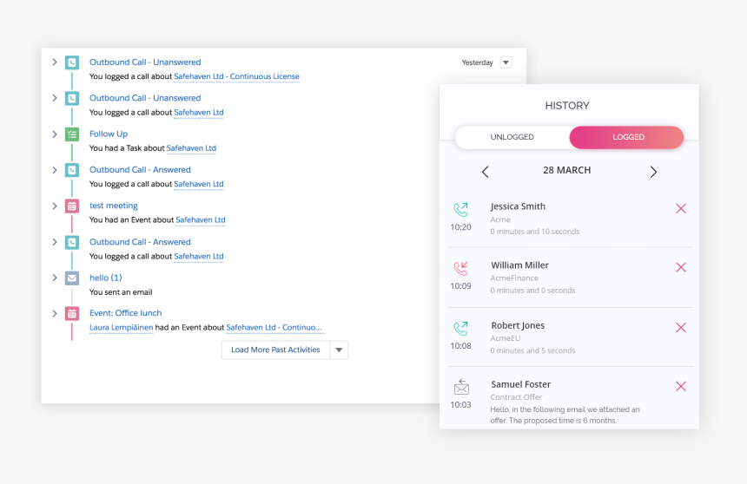Click Load More Past Activities button

tap(275, 350)
